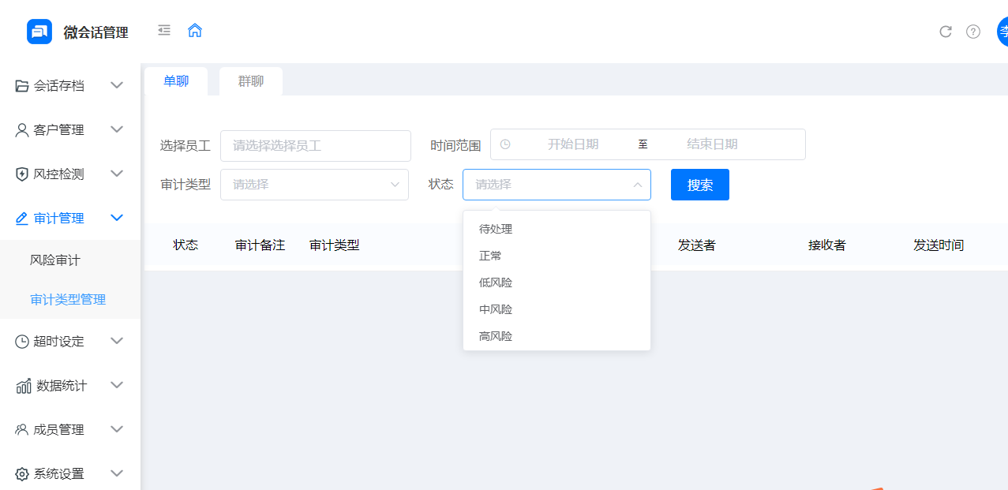Click the 超时设定 clock icon
Viewport: 1008px width, 490px height.
[21, 341]
